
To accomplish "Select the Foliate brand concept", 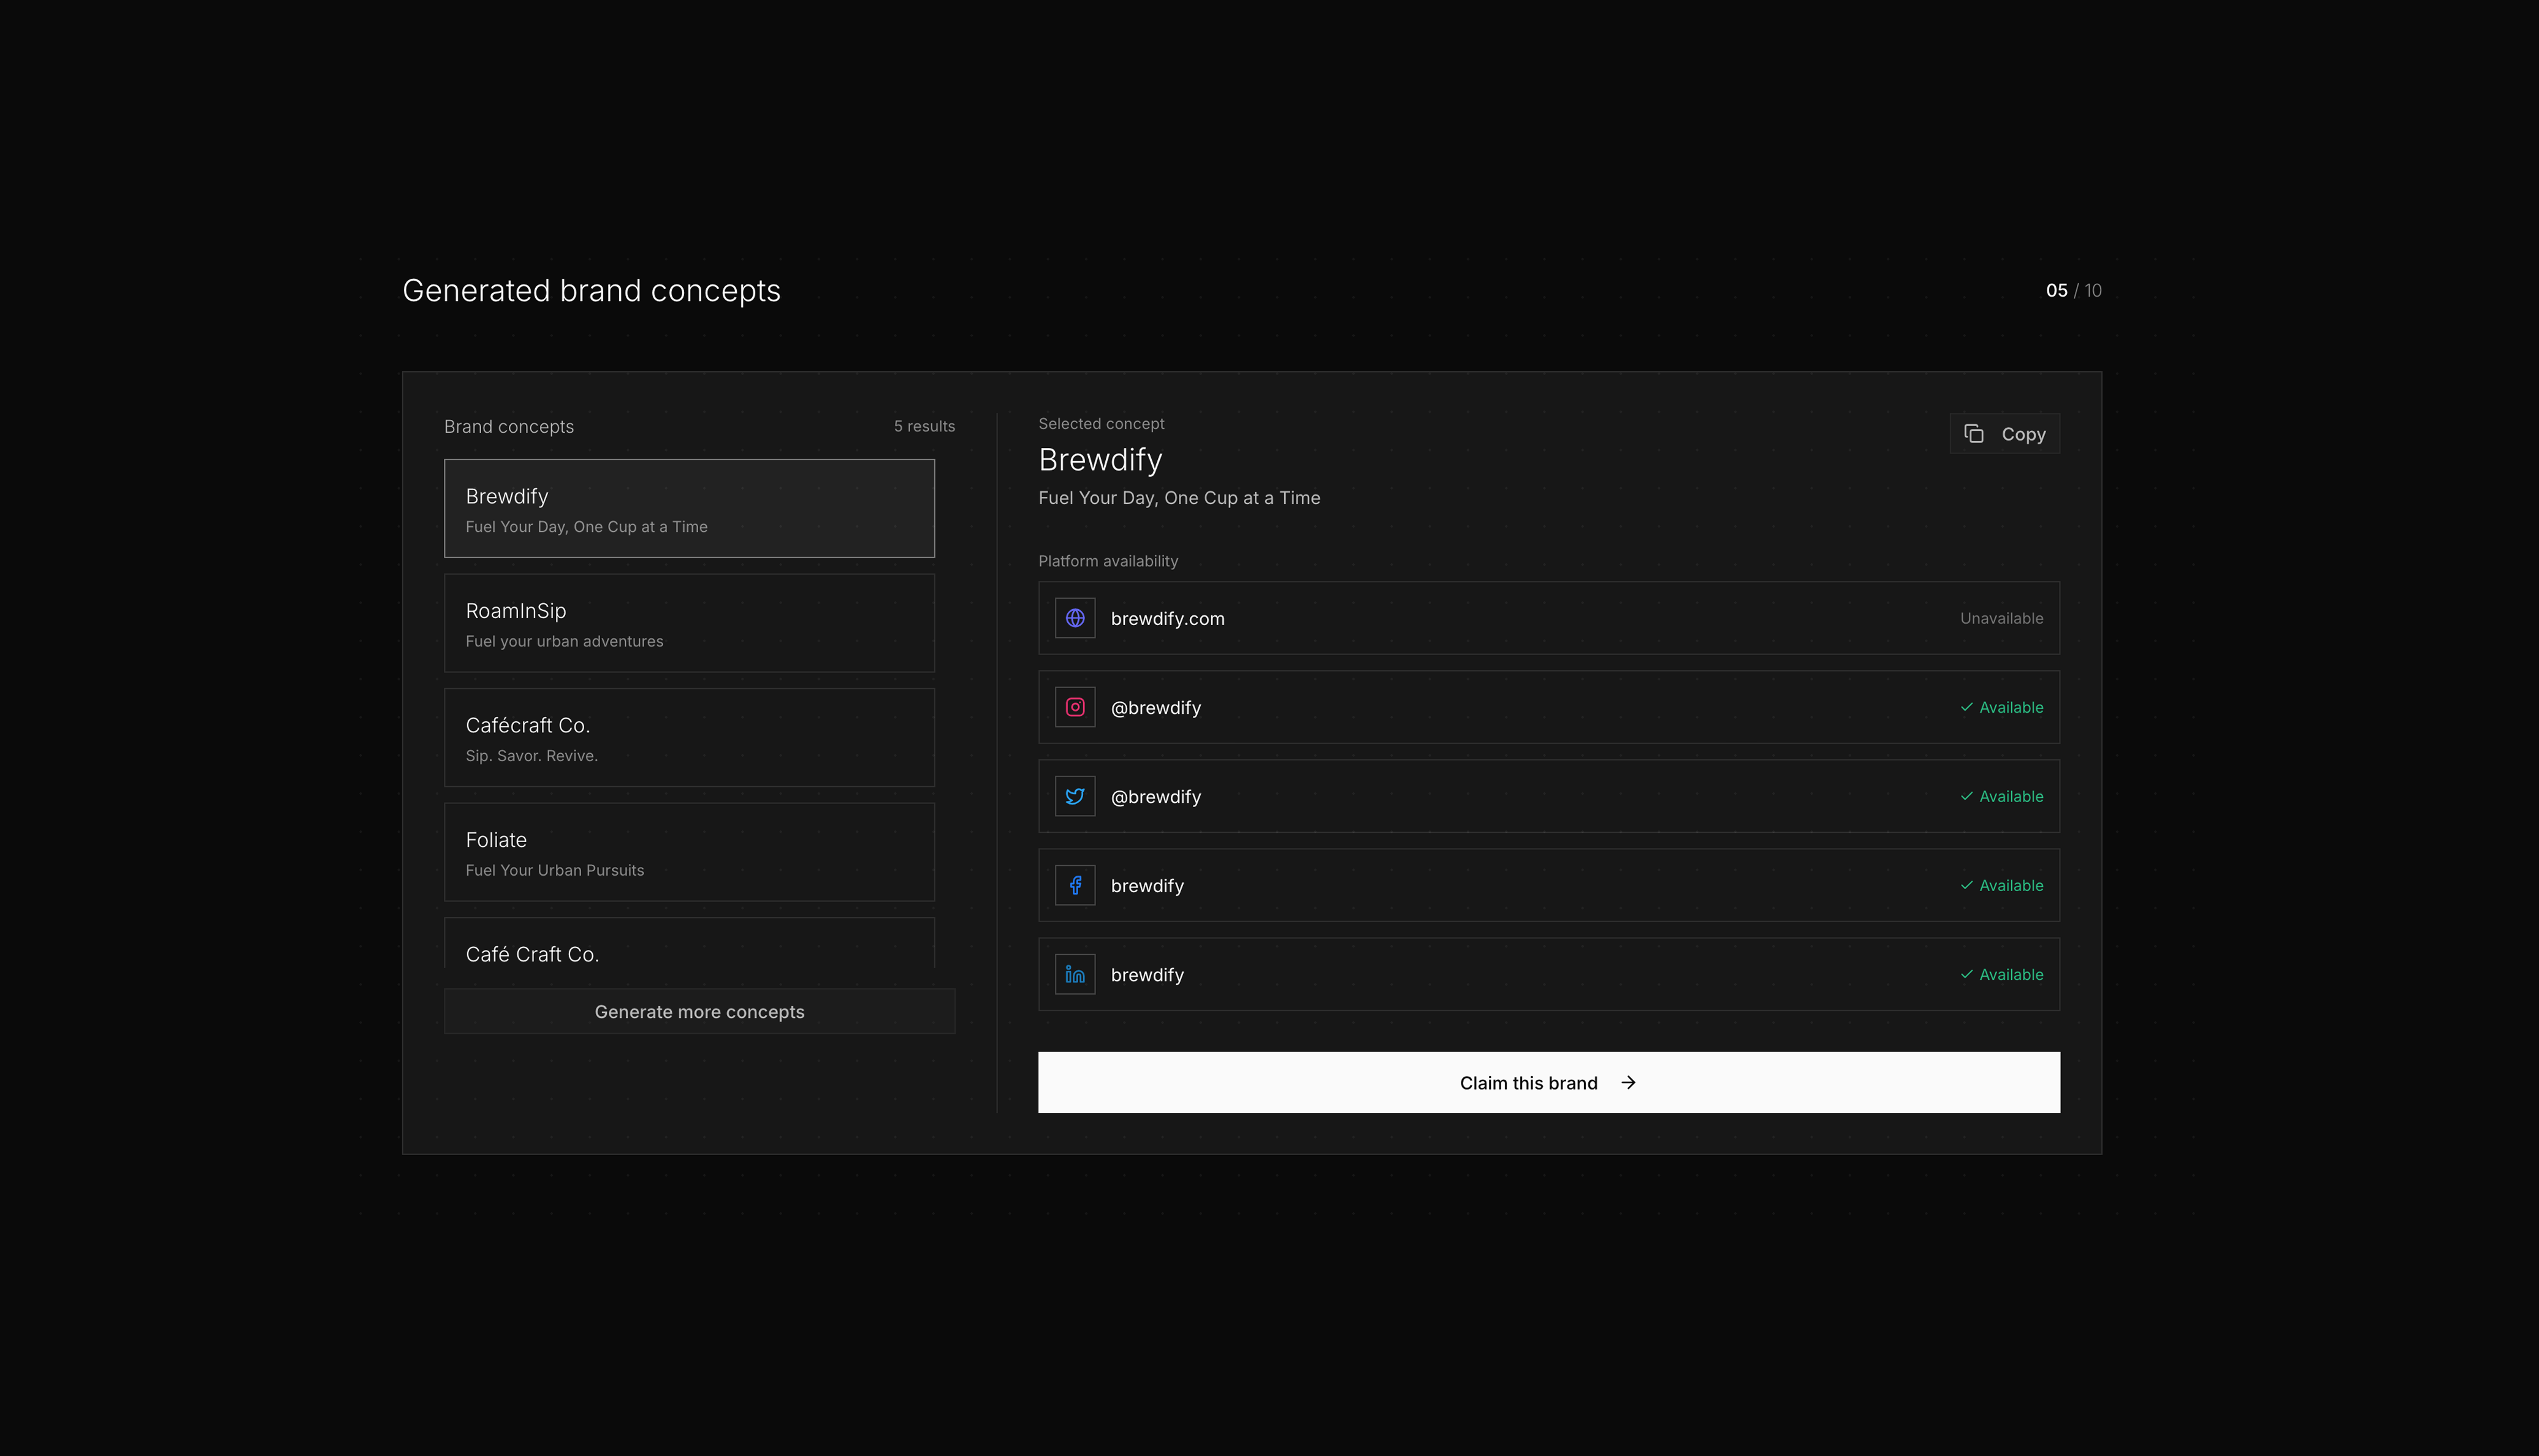I will (689, 852).
